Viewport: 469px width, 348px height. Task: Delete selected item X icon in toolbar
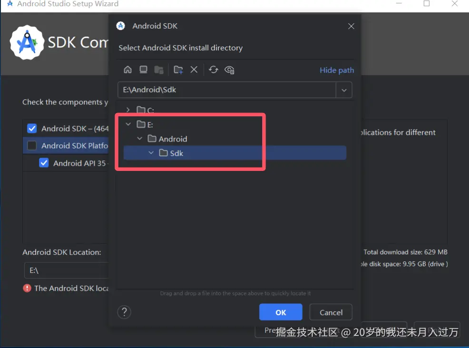(194, 70)
